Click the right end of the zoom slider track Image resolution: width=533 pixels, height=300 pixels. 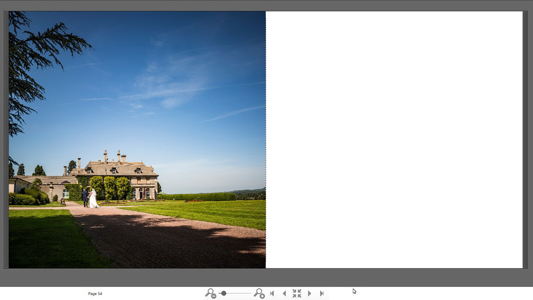click(x=250, y=293)
